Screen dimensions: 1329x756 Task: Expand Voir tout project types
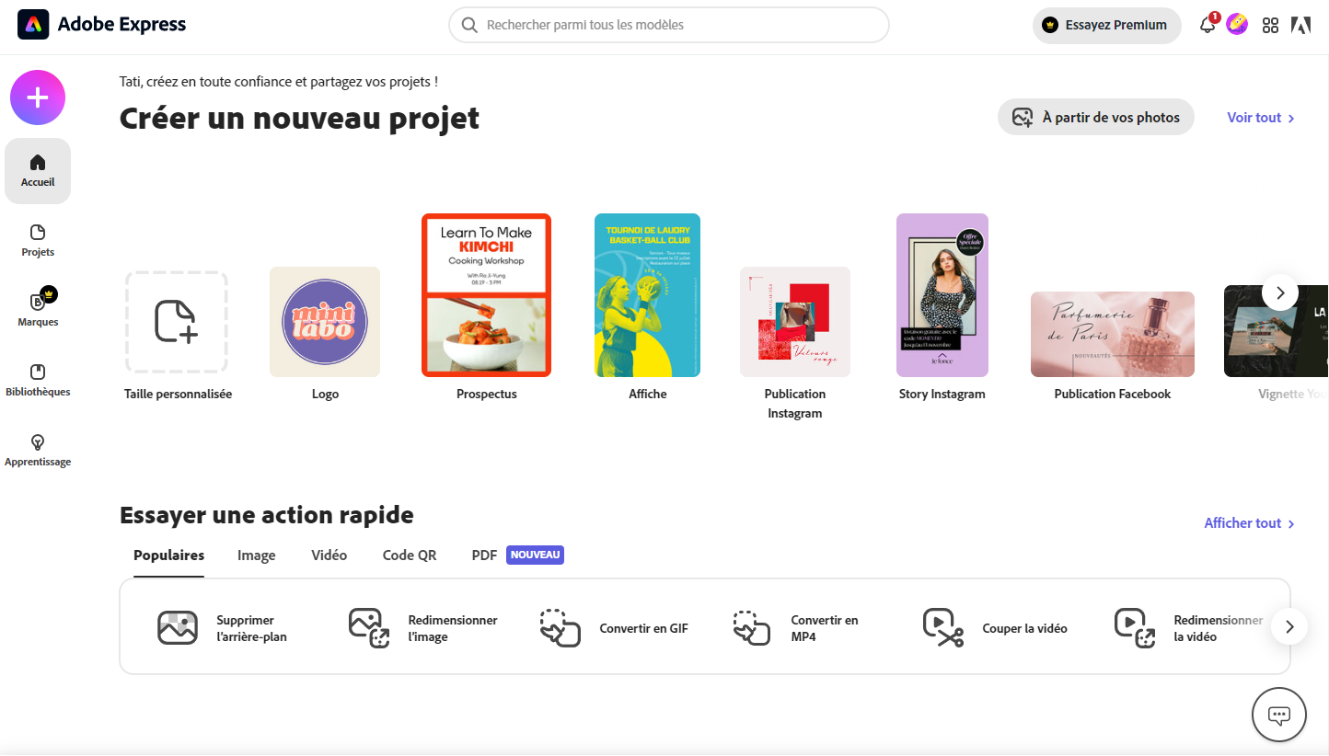1260,118
